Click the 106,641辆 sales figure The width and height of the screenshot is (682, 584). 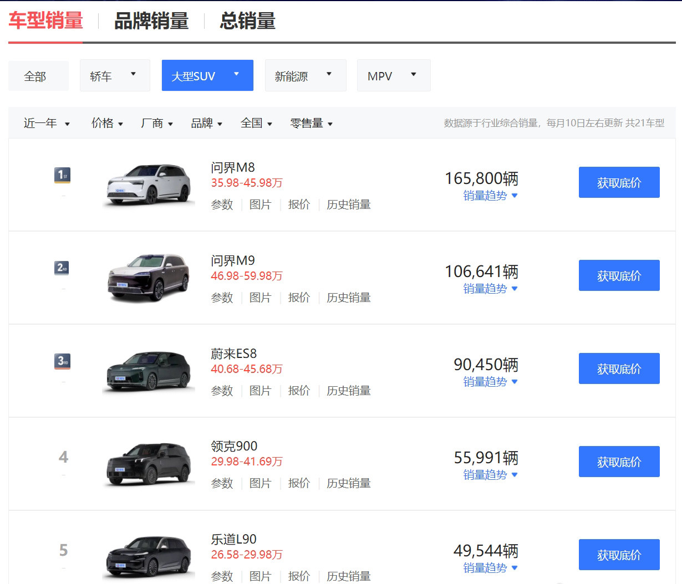[x=481, y=271]
